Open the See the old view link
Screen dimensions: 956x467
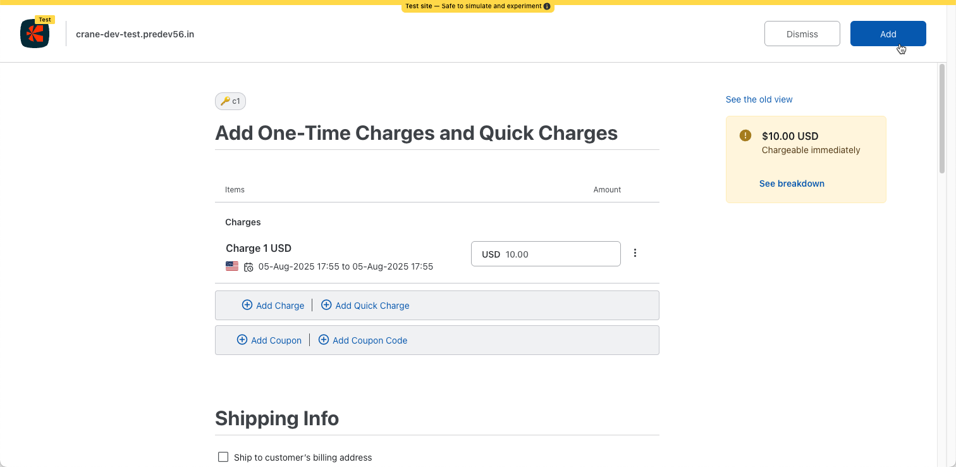[x=759, y=99]
